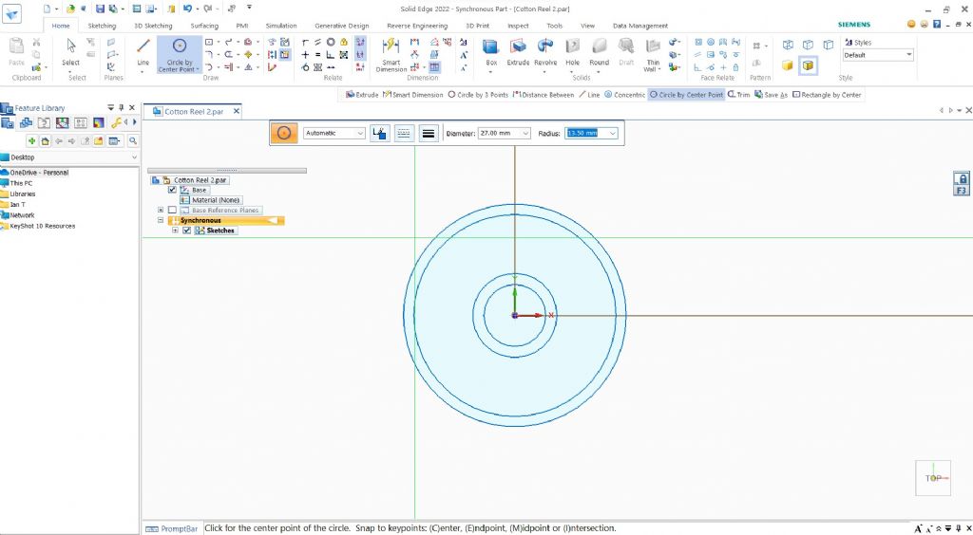The height and width of the screenshot is (535, 973).
Task: Activate Circle by Center Point ribbon tool
Action: pyautogui.click(x=180, y=54)
